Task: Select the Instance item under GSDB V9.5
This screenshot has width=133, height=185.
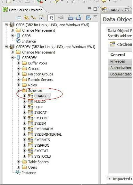Action: click(29, 41)
